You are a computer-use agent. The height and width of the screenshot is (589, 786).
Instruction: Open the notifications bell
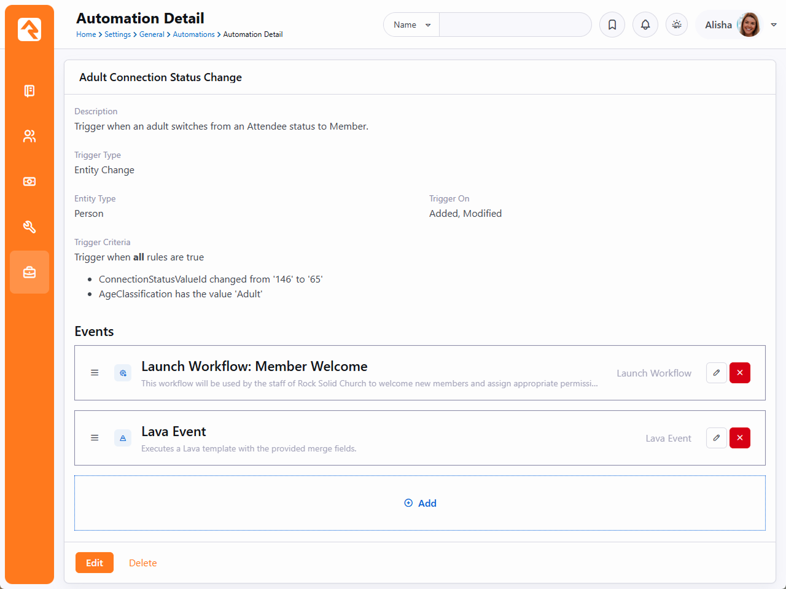(645, 25)
